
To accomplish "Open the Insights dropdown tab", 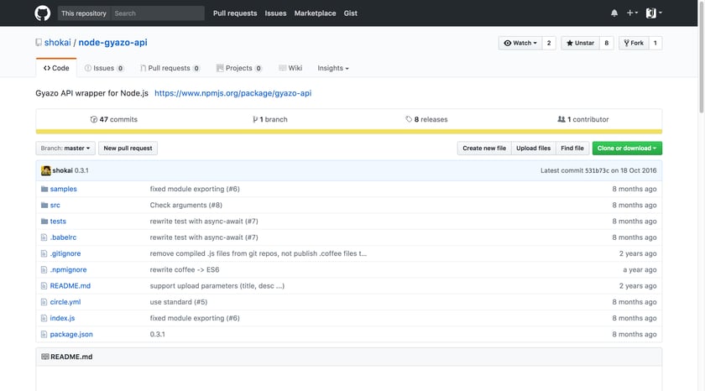I will [332, 68].
